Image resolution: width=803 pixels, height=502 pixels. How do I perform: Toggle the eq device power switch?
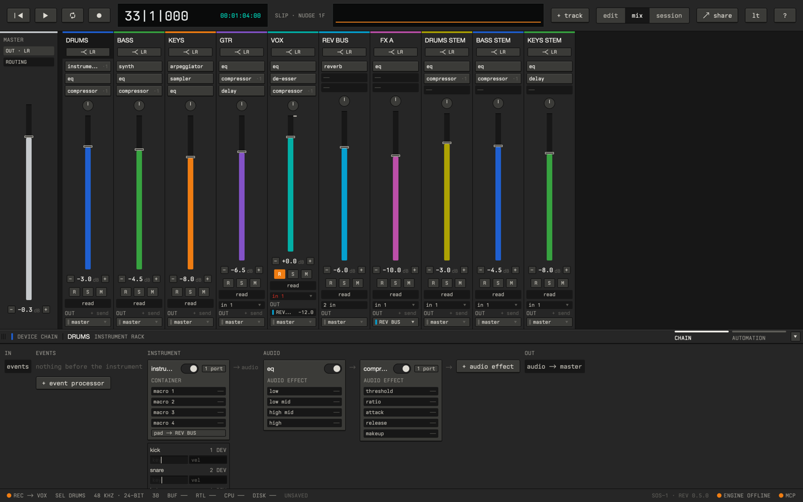pyautogui.click(x=333, y=369)
